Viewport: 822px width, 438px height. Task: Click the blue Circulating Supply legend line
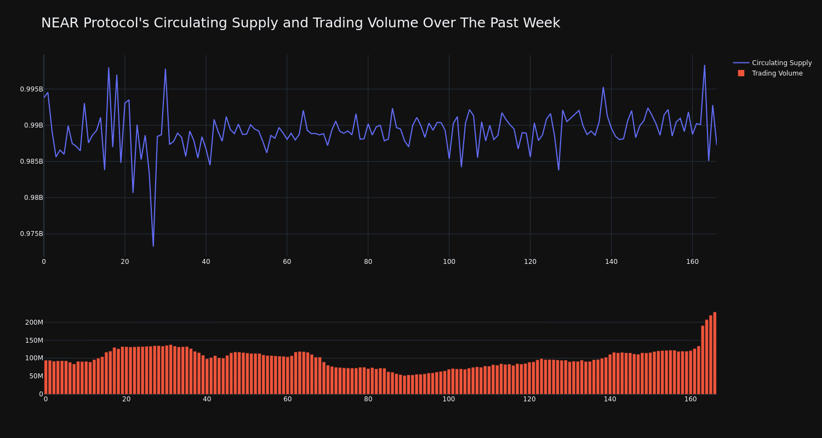741,63
